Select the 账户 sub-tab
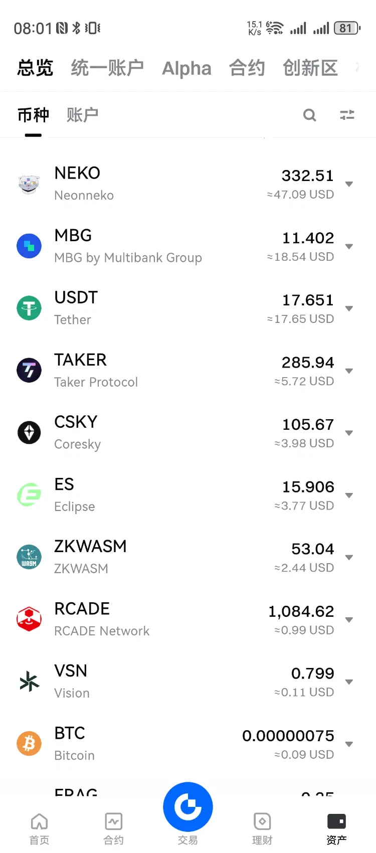The image size is (376, 853). pos(82,115)
